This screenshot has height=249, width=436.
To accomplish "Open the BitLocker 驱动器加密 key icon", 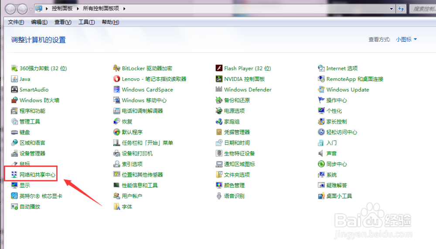I will click(x=116, y=68).
